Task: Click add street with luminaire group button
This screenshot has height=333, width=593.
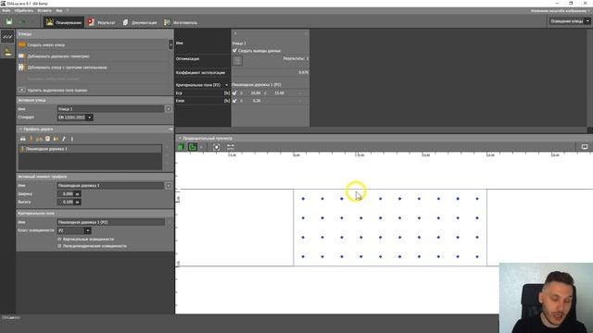Action: click(67, 68)
